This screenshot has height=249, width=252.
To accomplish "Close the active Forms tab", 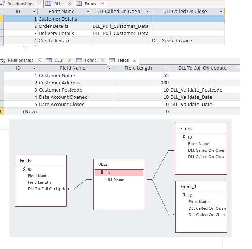I will 102,4.
